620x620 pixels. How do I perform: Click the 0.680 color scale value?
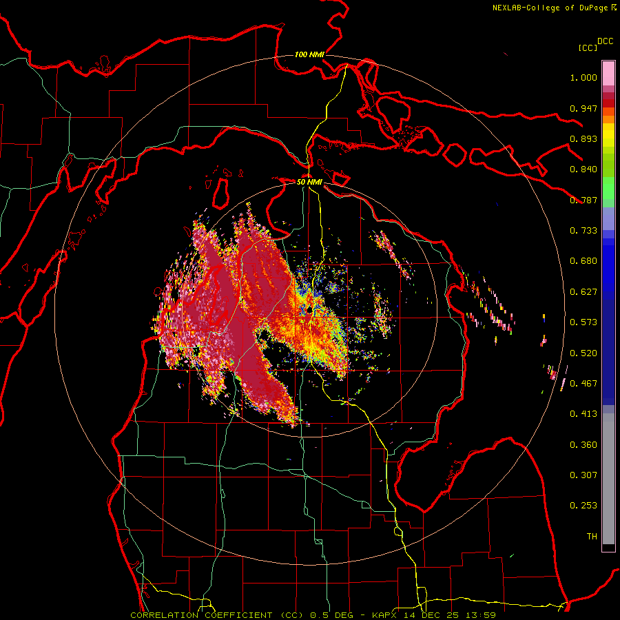[583, 261]
